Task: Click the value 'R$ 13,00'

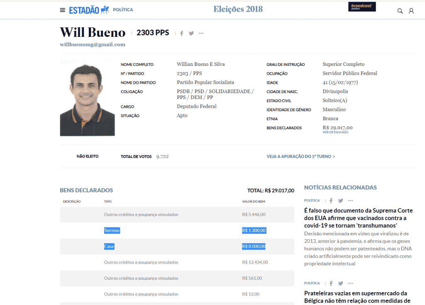Action: pyautogui.click(x=251, y=294)
